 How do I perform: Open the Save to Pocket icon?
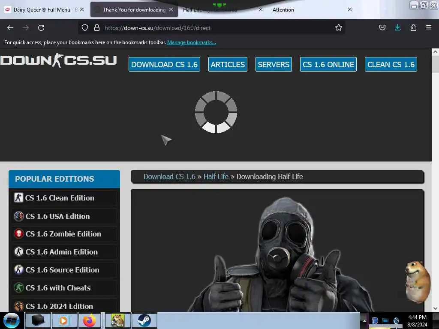382,27
